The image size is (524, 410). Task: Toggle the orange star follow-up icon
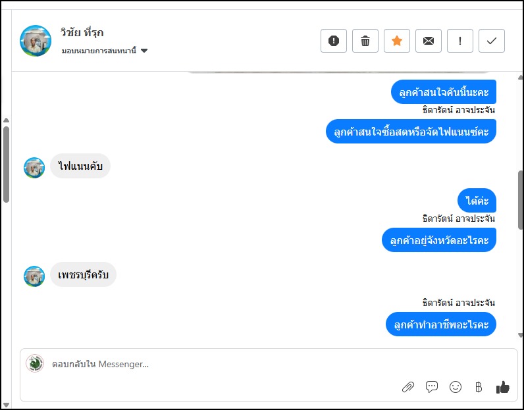(397, 41)
